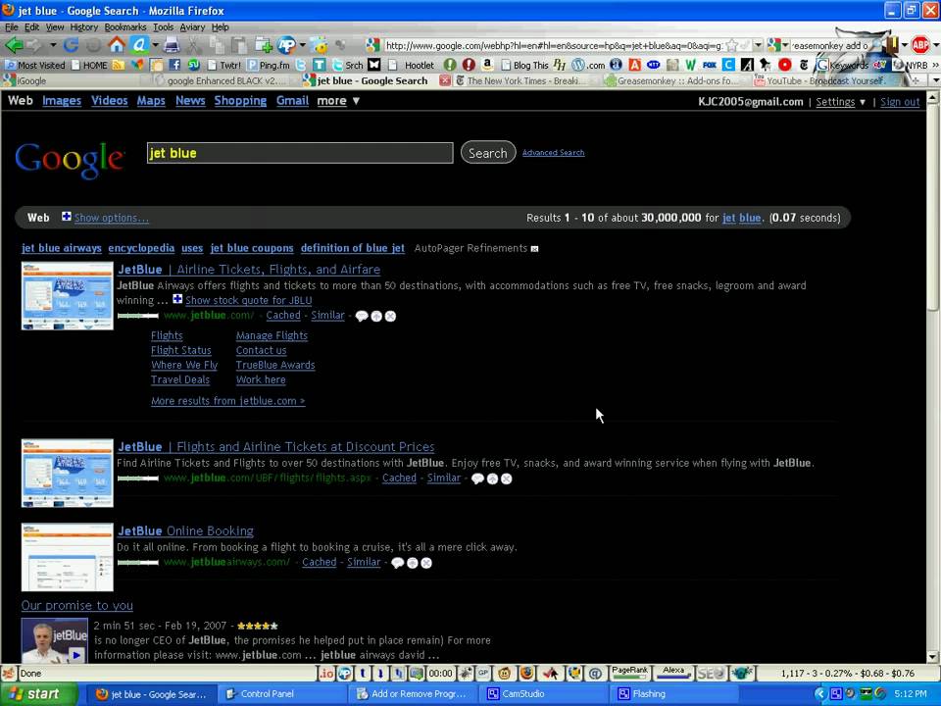The height and width of the screenshot is (706, 941).
Task: Go to the Images search link
Action: pyautogui.click(x=62, y=100)
